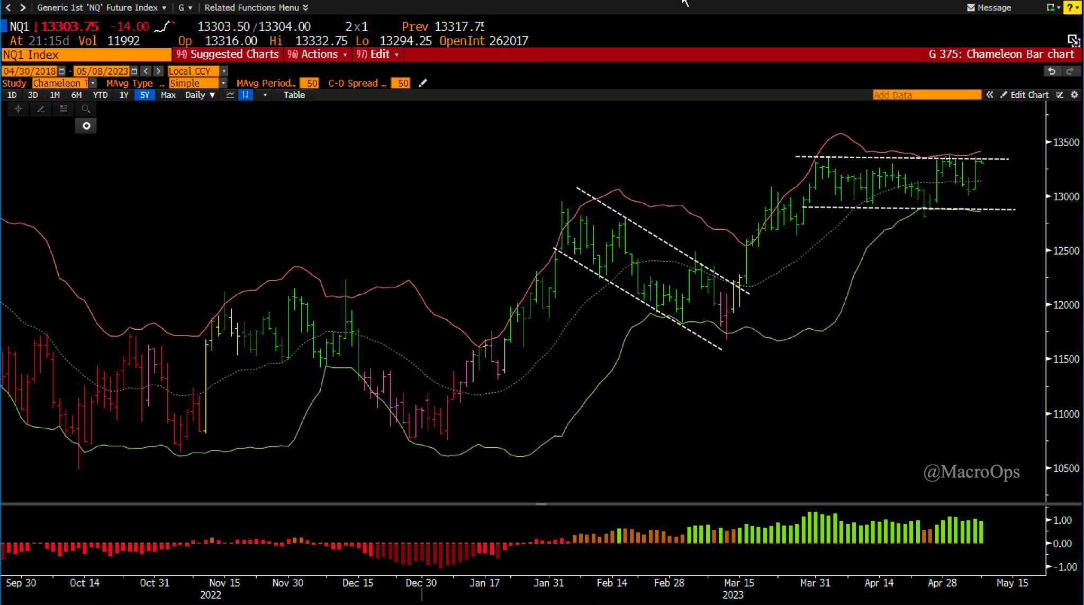Select the crosshair cursor tool

[x=19, y=109]
